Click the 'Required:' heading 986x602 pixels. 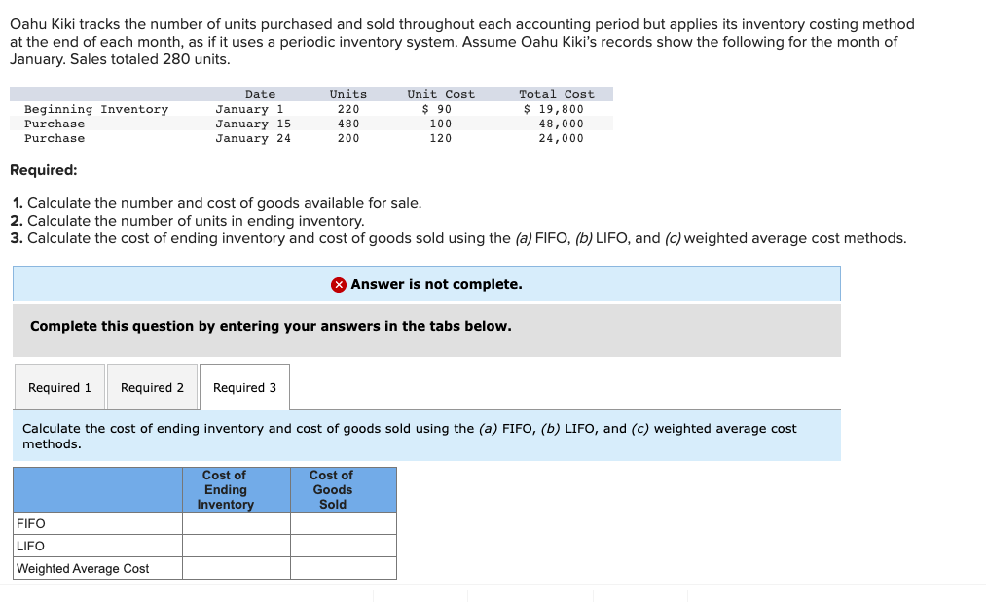[44, 170]
